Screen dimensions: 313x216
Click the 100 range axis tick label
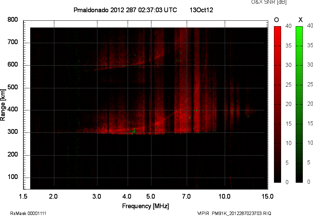[13, 177]
